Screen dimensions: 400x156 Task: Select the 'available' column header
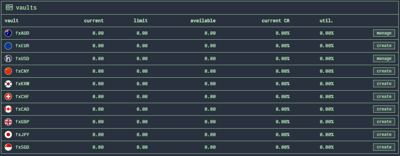click(x=203, y=20)
